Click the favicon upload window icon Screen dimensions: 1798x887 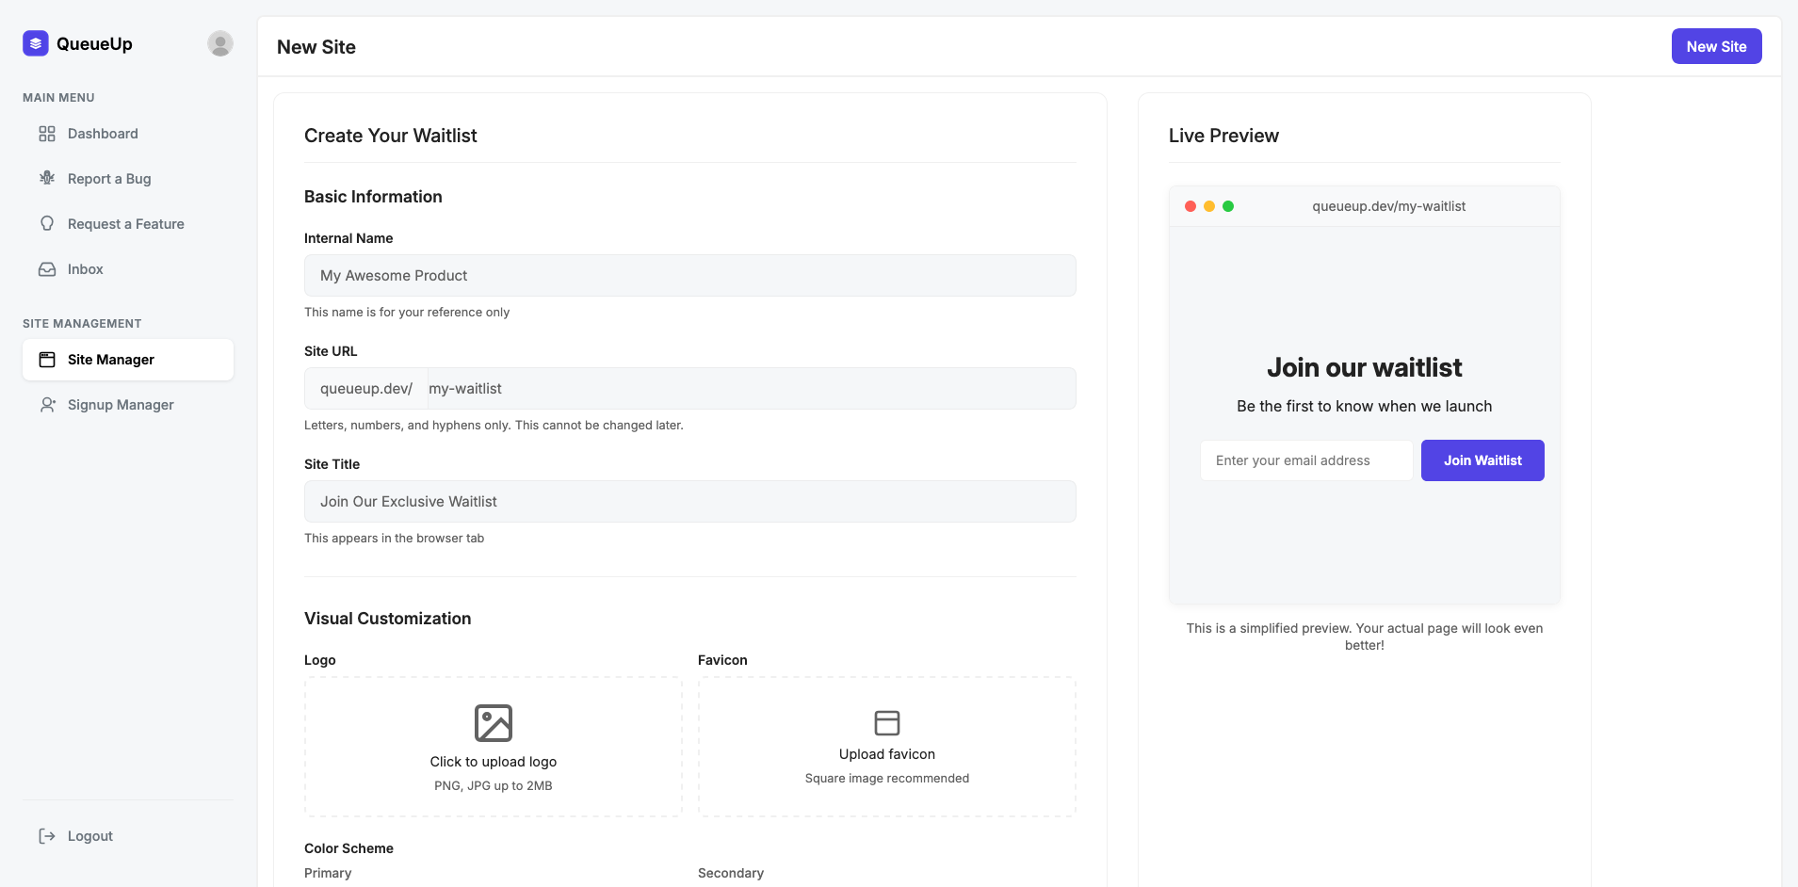(x=887, y=722)
